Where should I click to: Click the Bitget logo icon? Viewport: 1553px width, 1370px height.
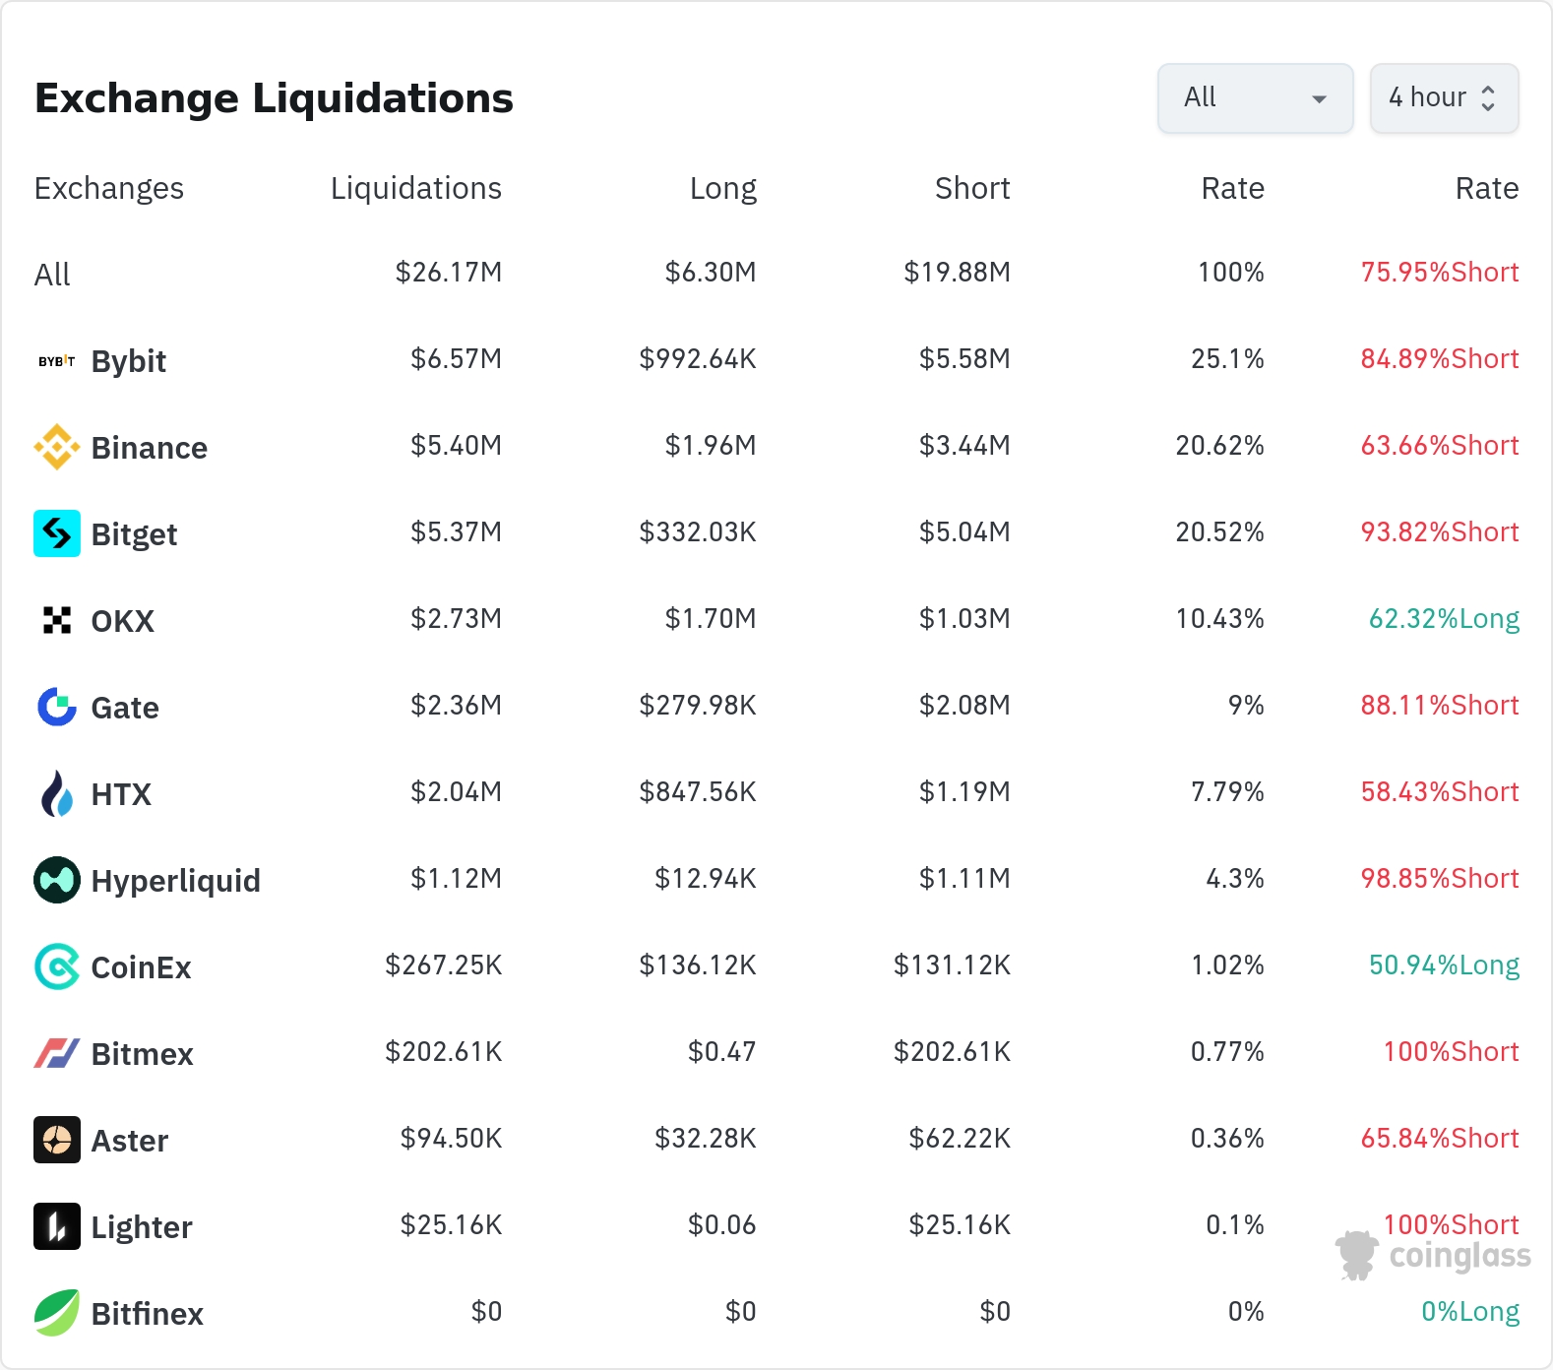click(57, 533)
